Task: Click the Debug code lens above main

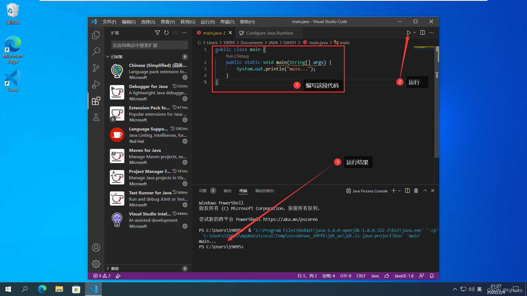Action: coord(243,56)
